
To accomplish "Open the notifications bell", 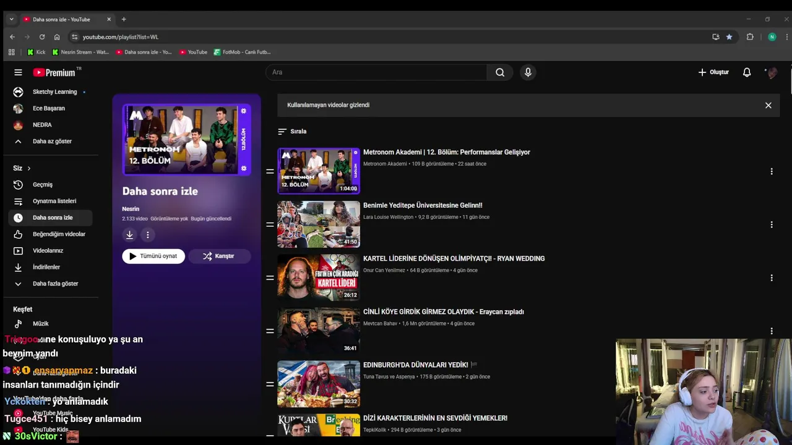I will [x=747, y=72].
